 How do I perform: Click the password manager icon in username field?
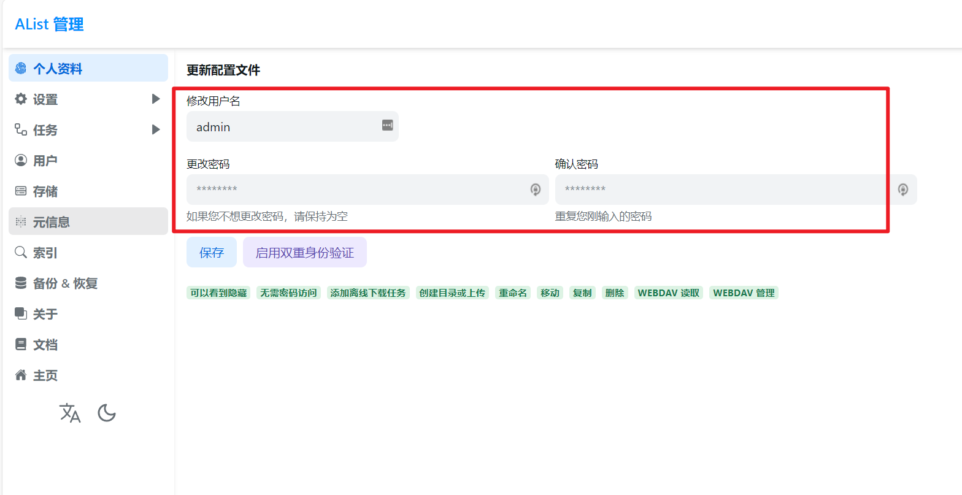388,125
